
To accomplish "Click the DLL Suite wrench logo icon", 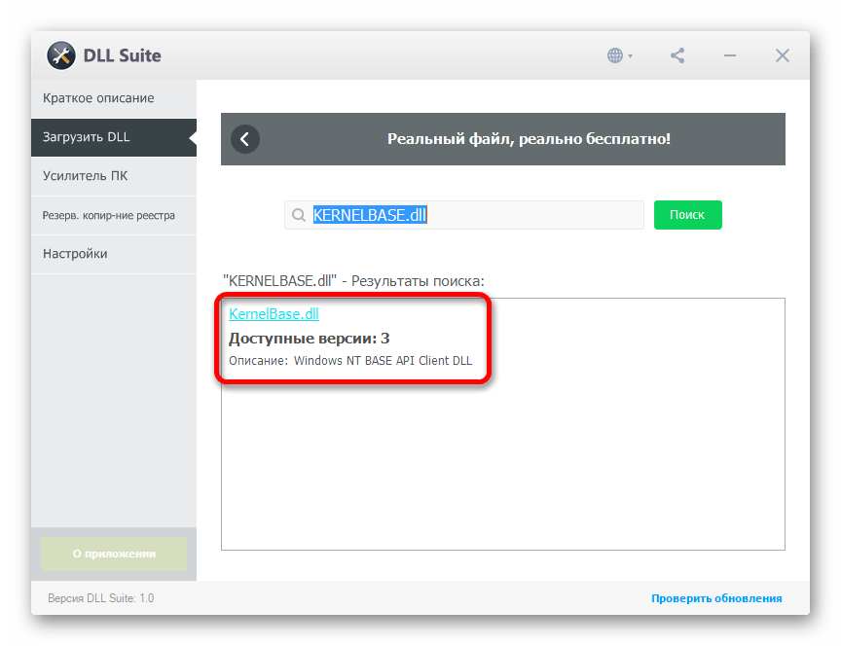I will 60,55.
